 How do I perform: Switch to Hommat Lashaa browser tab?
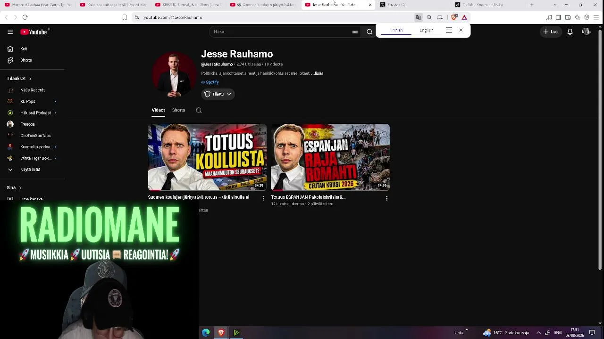[x=38, y=5]
